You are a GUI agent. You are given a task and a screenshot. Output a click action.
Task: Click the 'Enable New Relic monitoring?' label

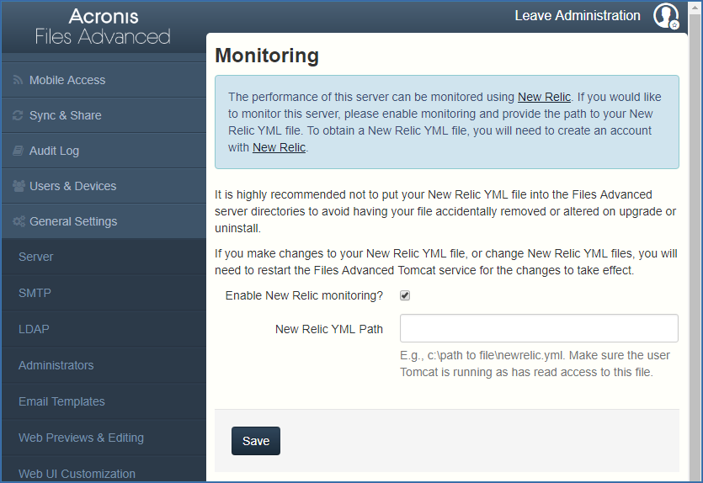(x=304, y=295)
